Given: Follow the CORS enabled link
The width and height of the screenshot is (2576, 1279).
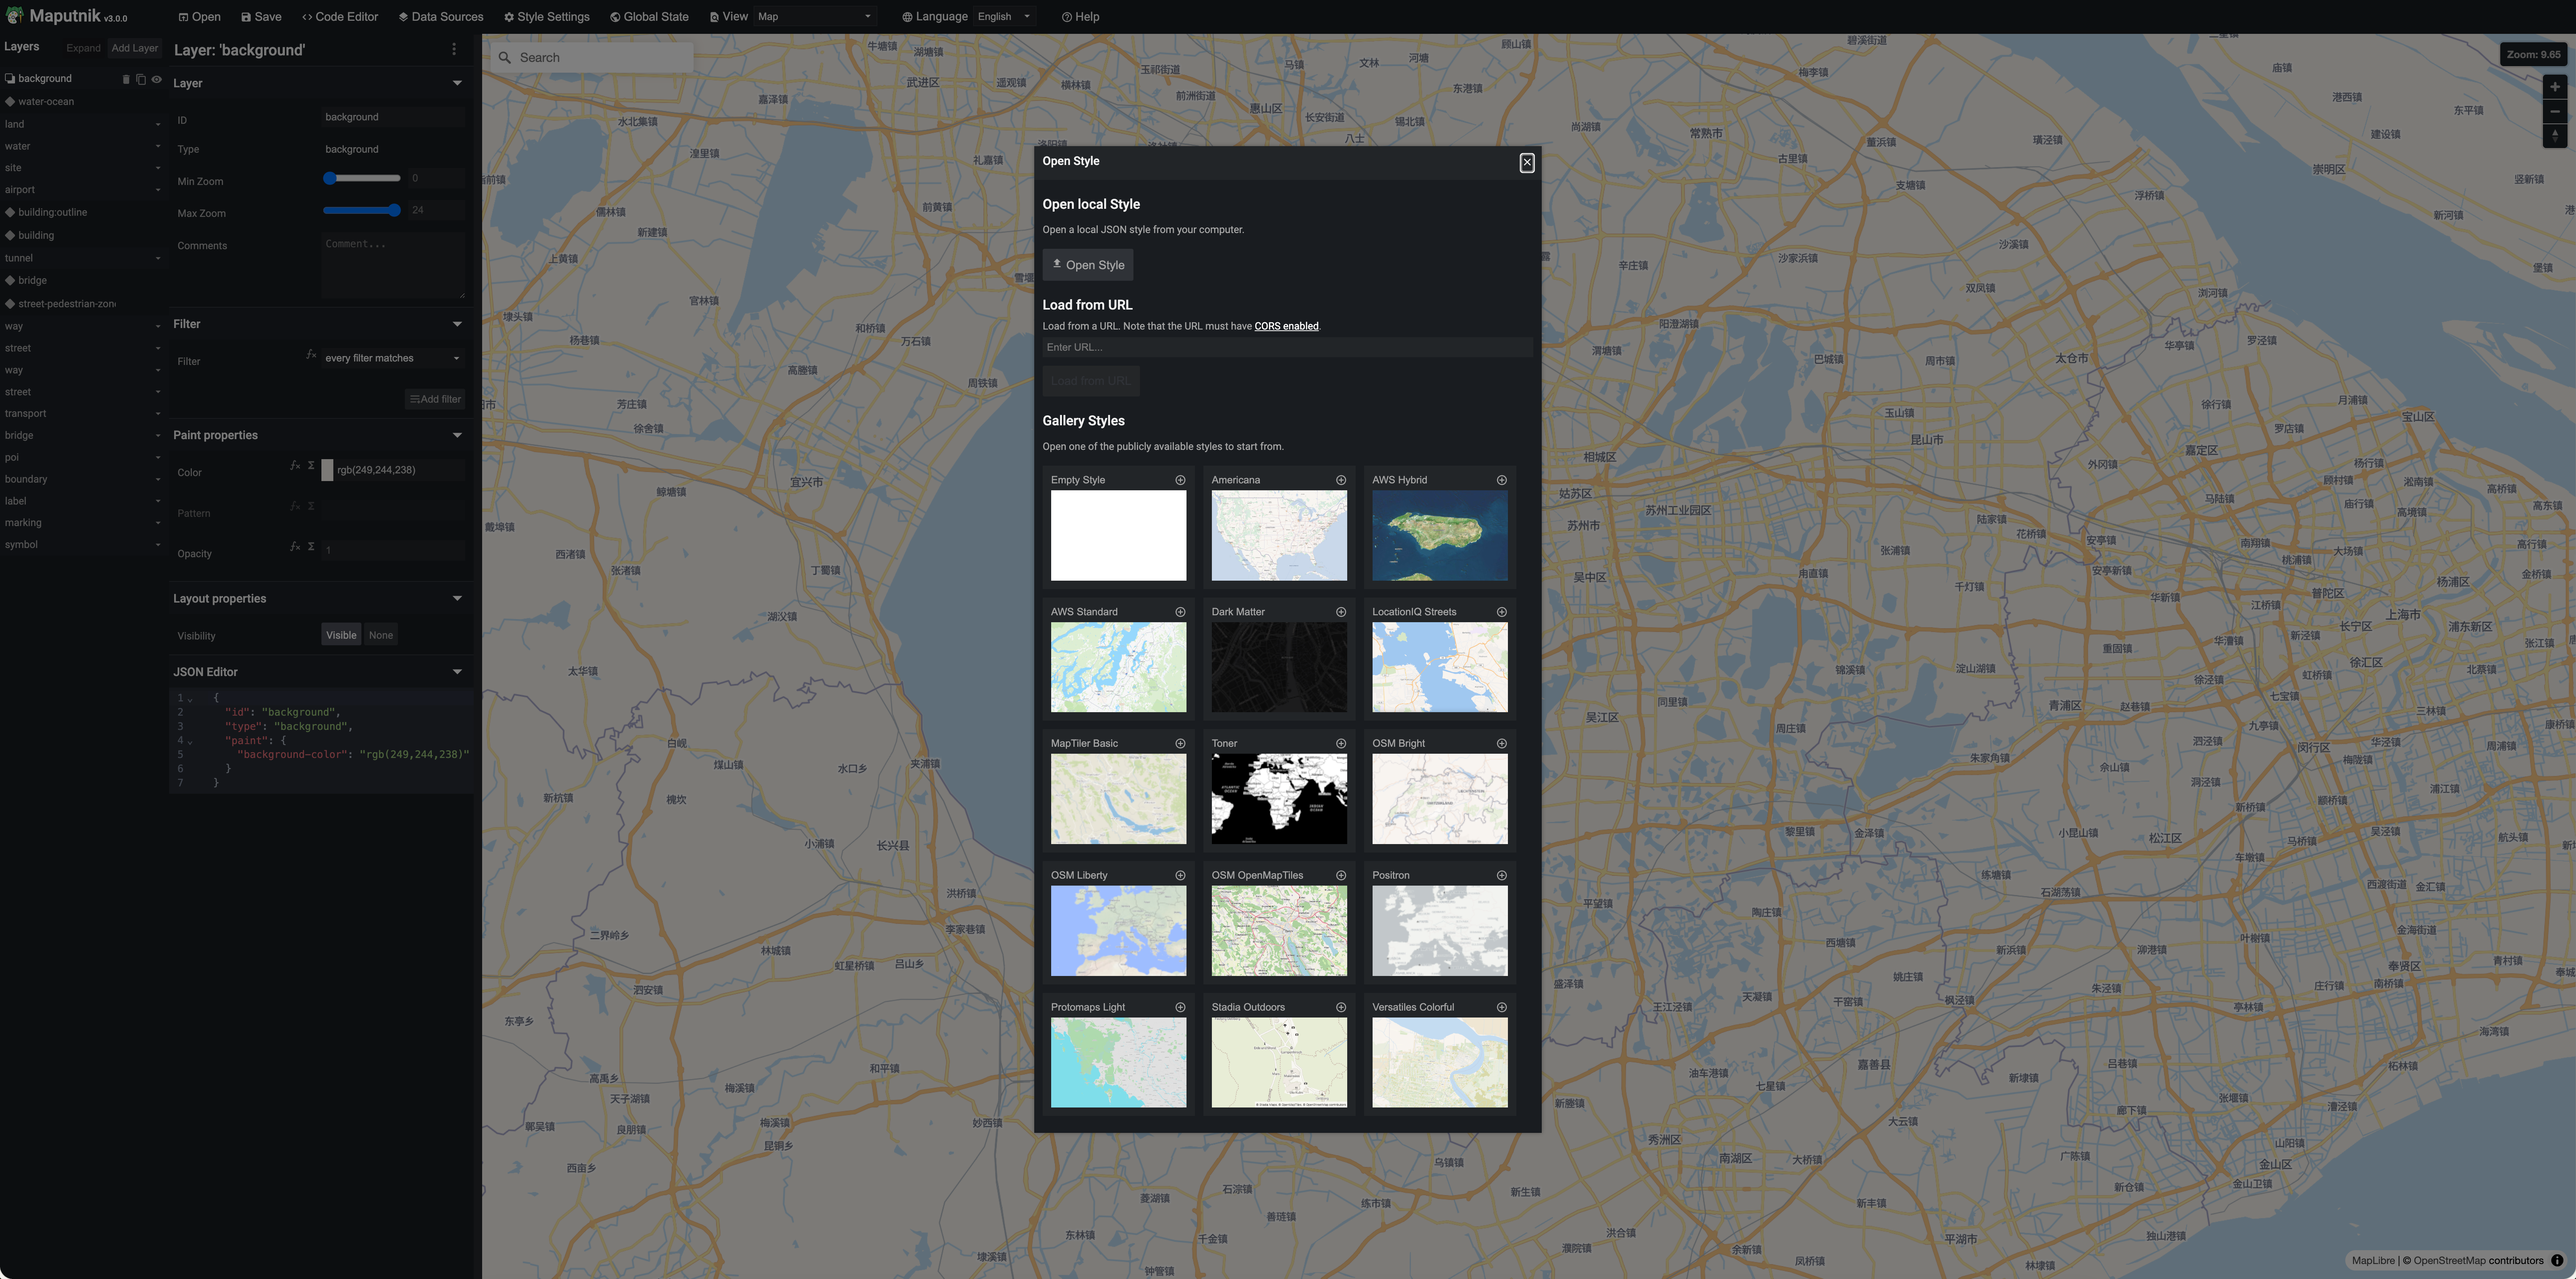Looking at the screenshot, I should pos(1286,326).
